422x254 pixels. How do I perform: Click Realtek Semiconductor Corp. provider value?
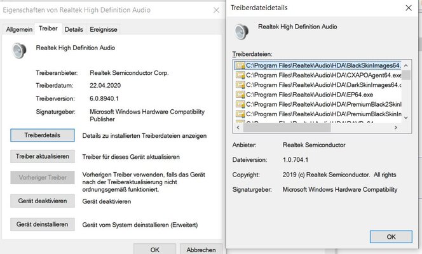[x=129, y=73]
